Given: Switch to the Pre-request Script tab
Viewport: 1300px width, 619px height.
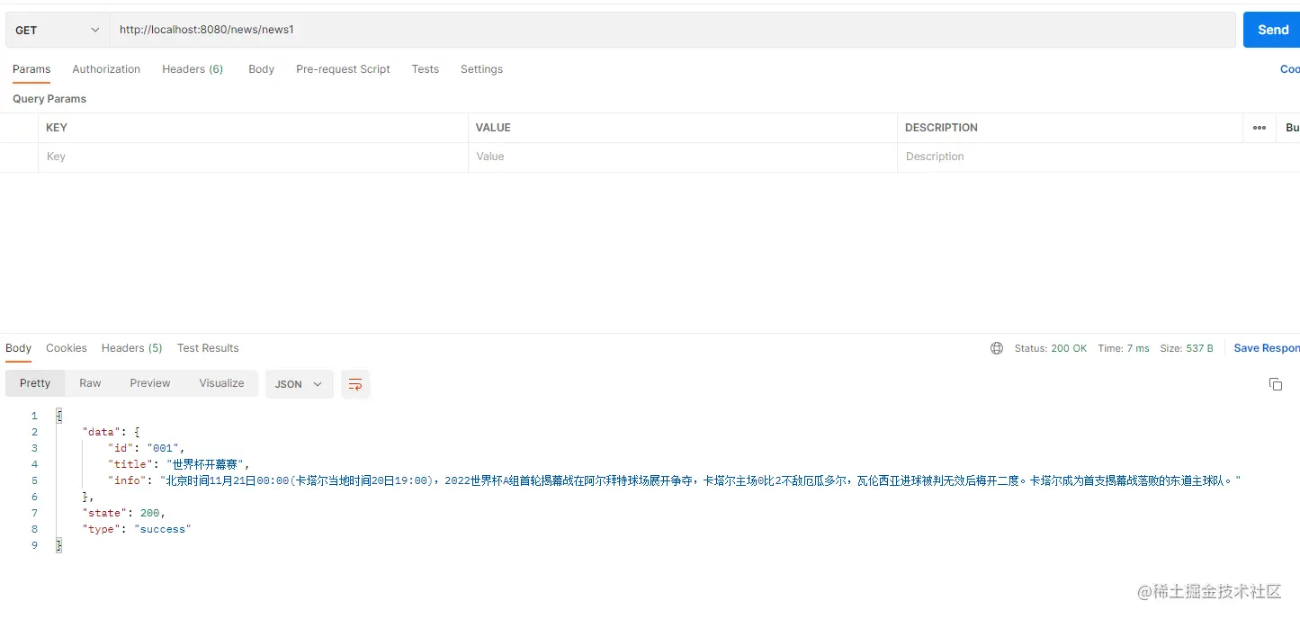Looking at the screenshot, I should [343, 69].
